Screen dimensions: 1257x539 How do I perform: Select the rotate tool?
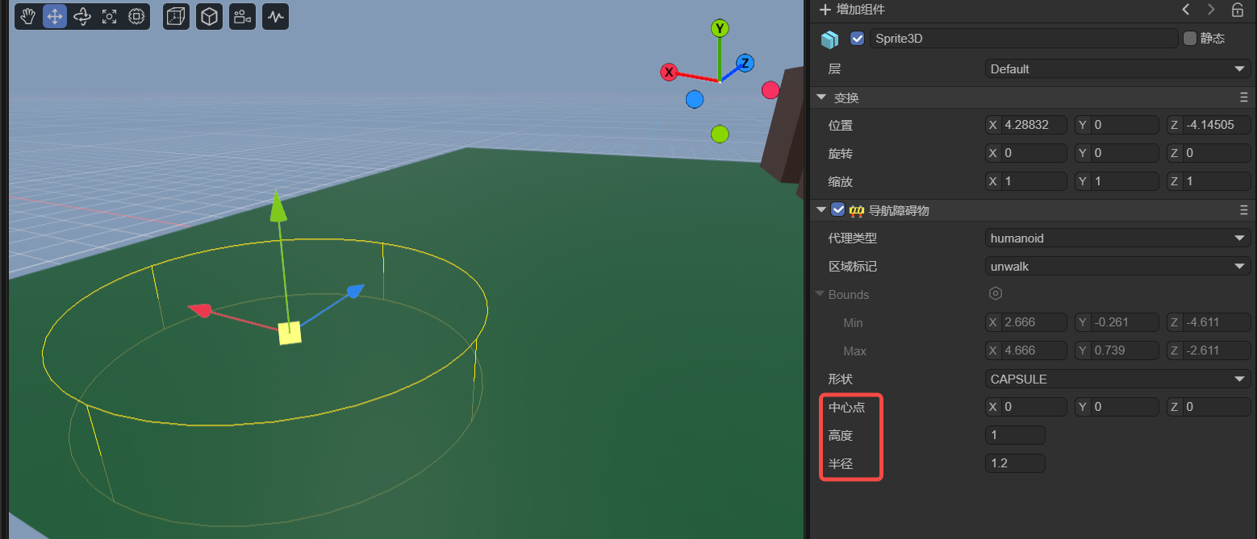[x=82, y=16]
